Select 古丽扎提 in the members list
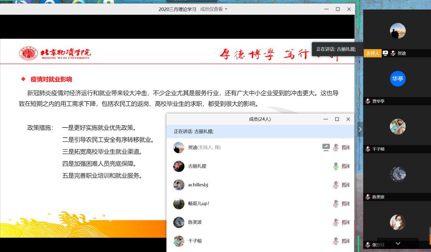 click(197, 166)
